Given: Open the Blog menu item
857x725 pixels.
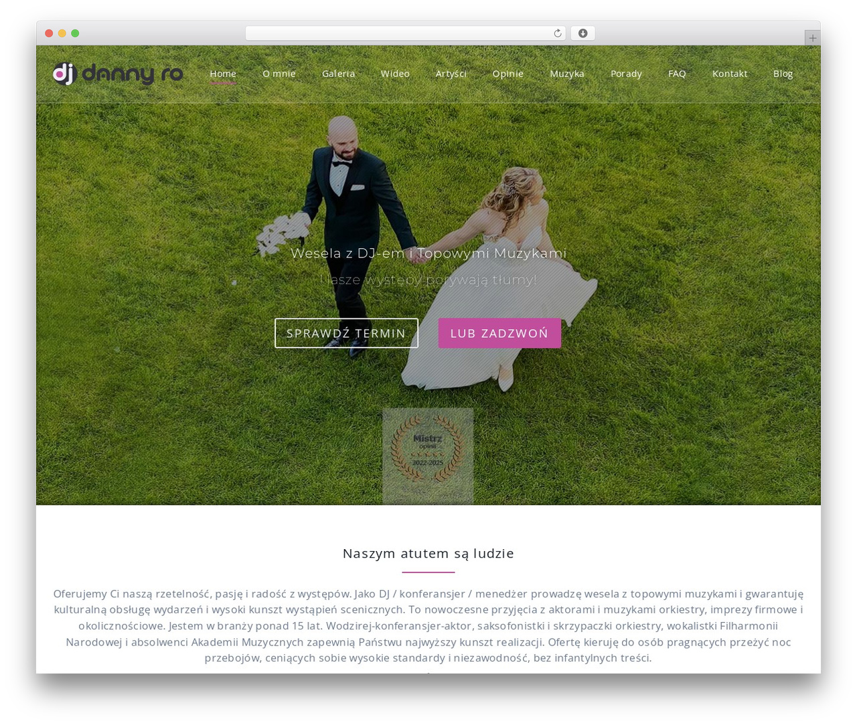Looking at the screenshot, I should coord(783,74).
